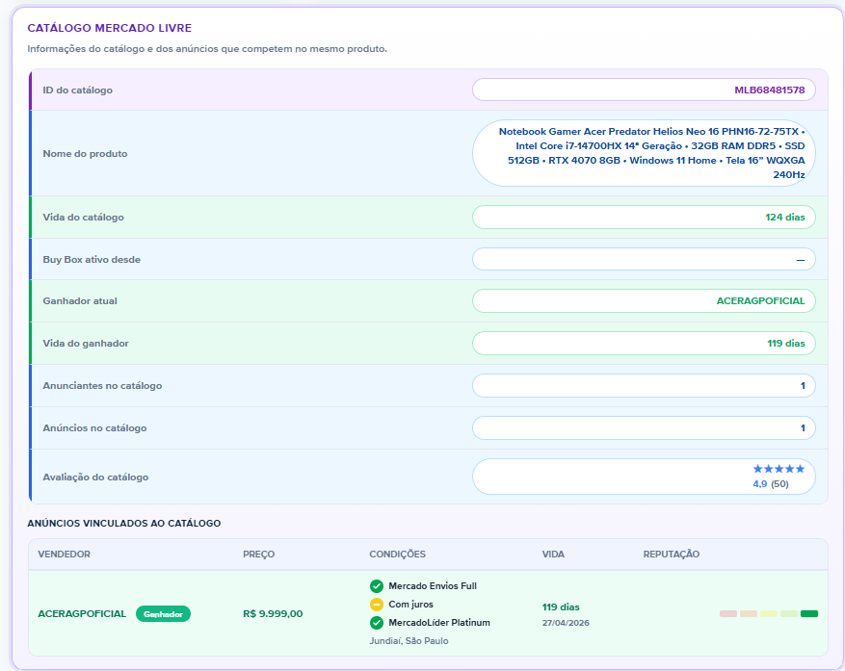Click the Ganhador atual label
The height and width of the screenshot is (671, 845).
pyautogui.click(x=80, y=301)
